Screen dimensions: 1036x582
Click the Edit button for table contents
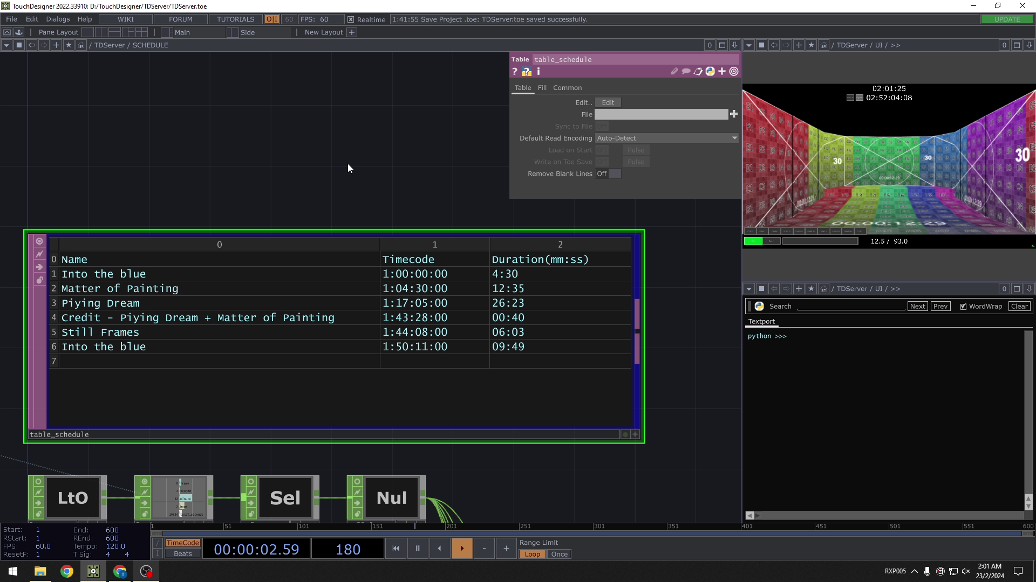[608, 102]
